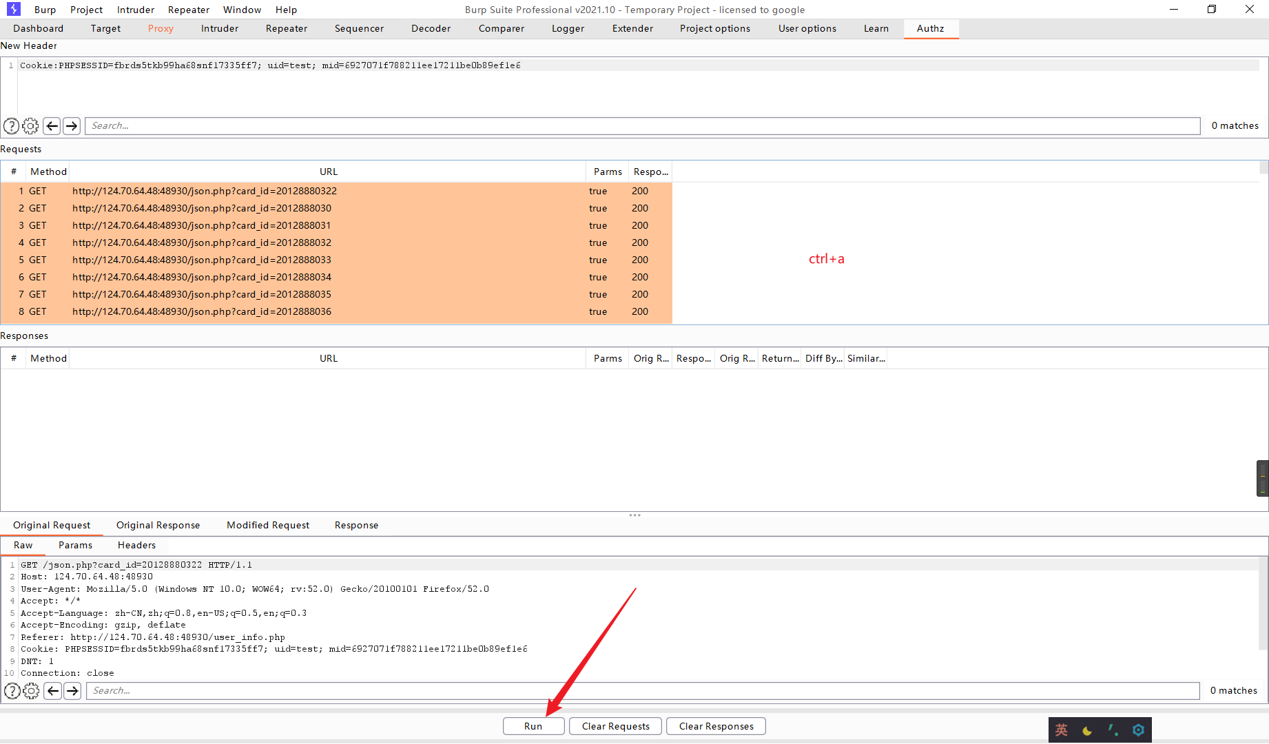Open the Project menu
This screenshot has width=1269, height=744.
pyautogui.click(x=87, y=10)
